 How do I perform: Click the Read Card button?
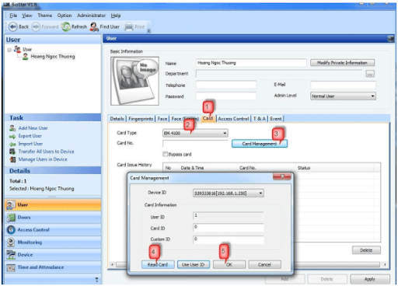[158, 264]
